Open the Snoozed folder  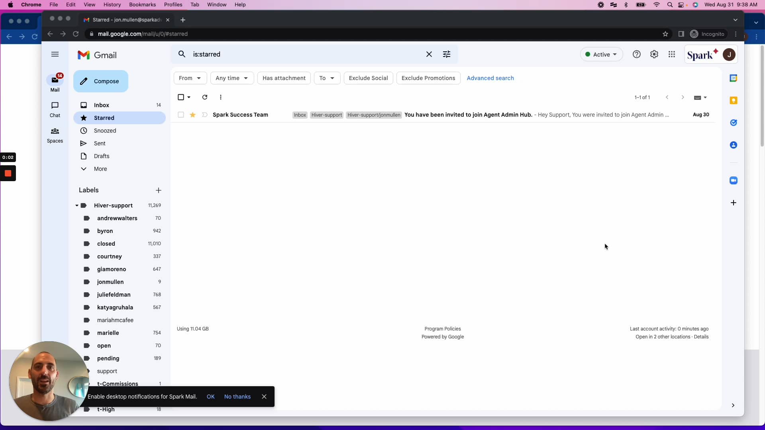(x=120, y=131)
